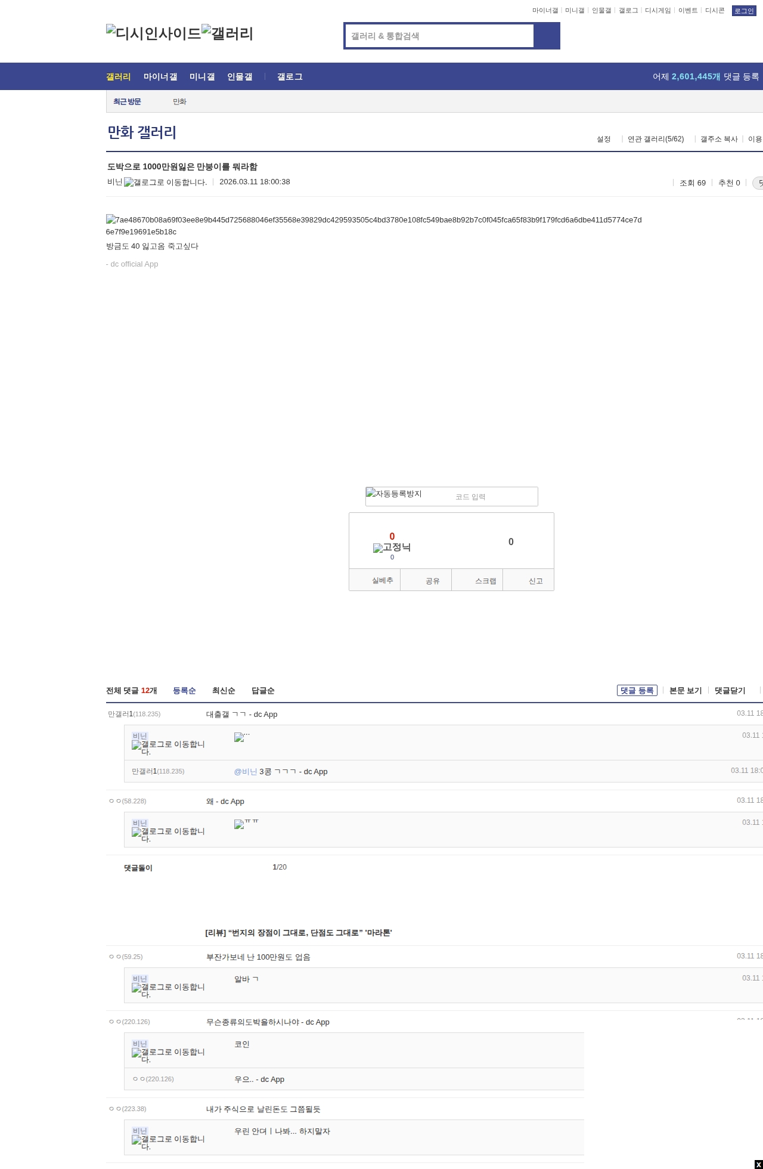
Task: Focus the 갤러리 & 통합검색 search box
Action: pos(440,36)
